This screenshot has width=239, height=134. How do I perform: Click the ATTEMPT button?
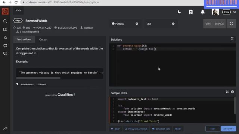pos(228,129)
